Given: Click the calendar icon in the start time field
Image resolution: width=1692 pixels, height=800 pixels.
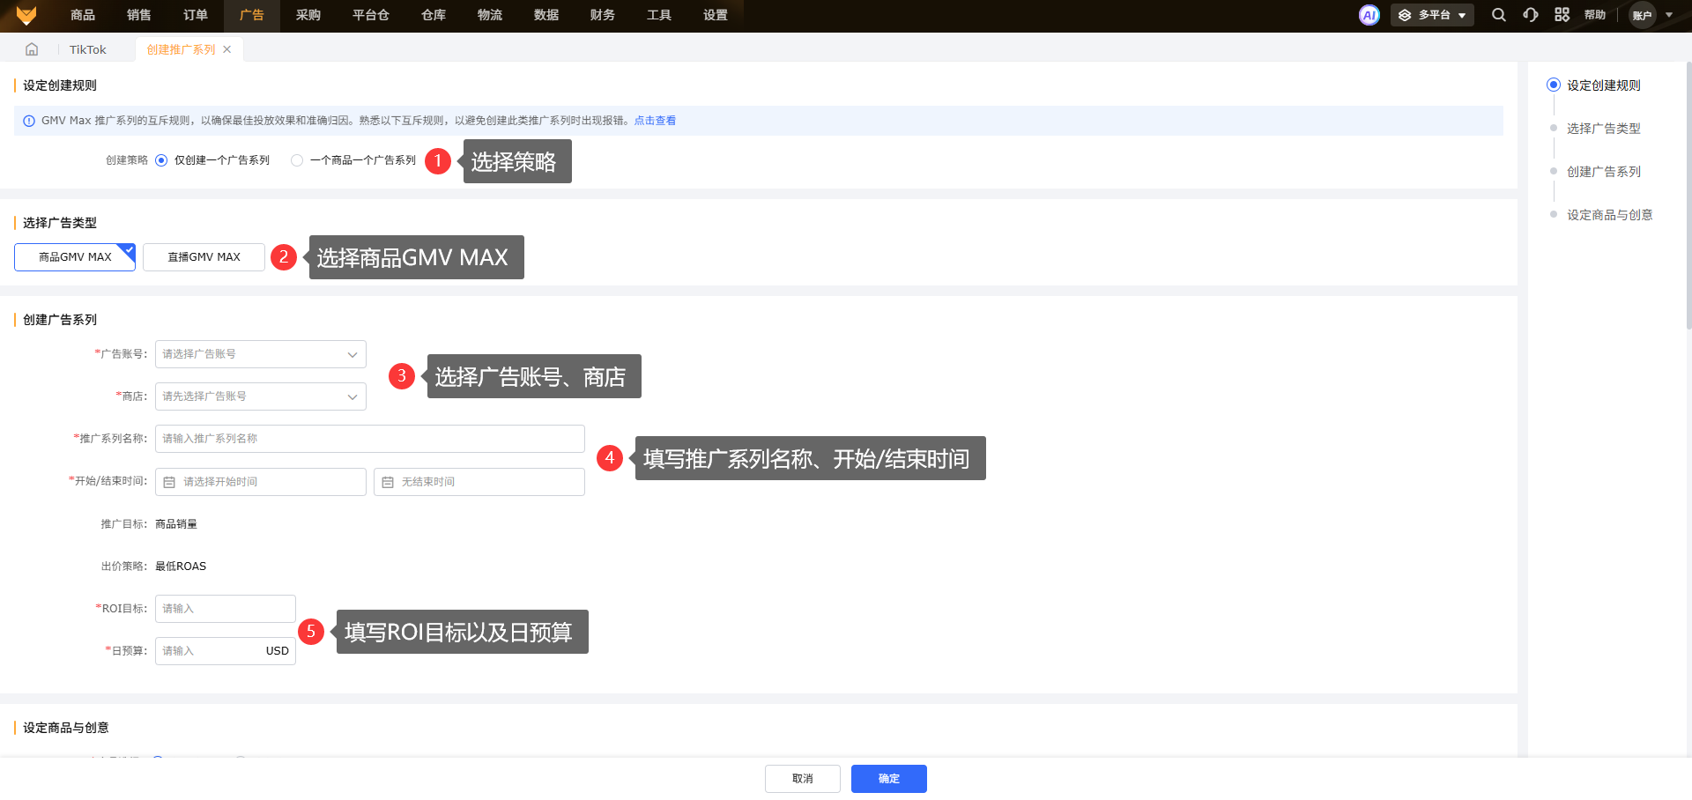Looking at the screenshot, I should 169,482.
